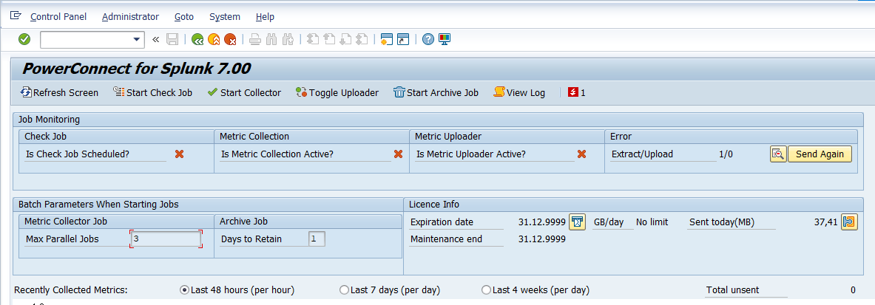Screen dimensions: 875x305
Task: Click the Max Parallel Jobs input field
Action: pyautogui.click(x=166, y=239)
